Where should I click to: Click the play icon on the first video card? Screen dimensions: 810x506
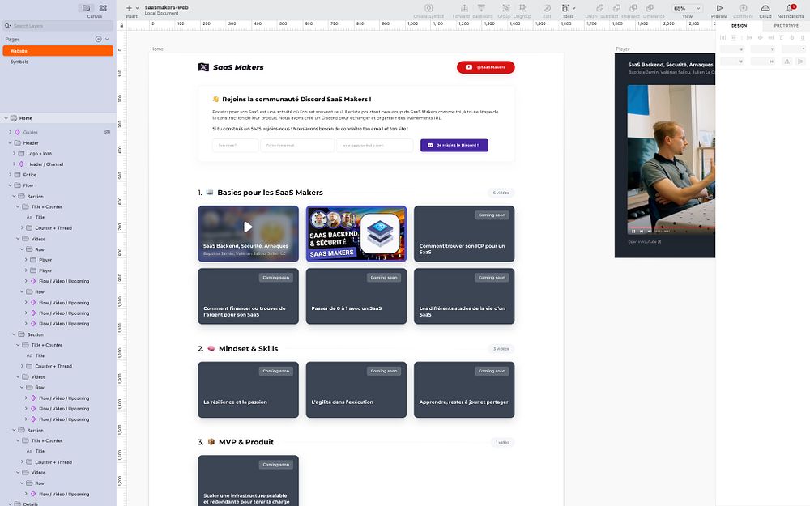pos(248,226)
